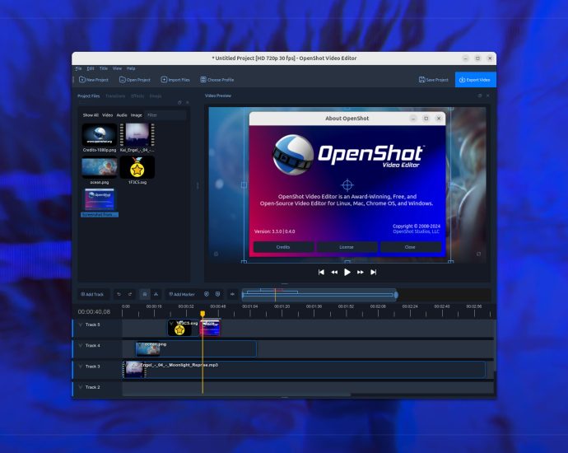568x453 pixels.
Task: Toggle the timeline snapping magnet
Action: pyautogui.click(x=145, y=294)
